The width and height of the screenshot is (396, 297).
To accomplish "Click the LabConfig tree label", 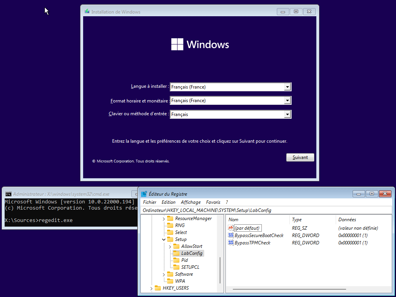I will [x=192, y=253].
